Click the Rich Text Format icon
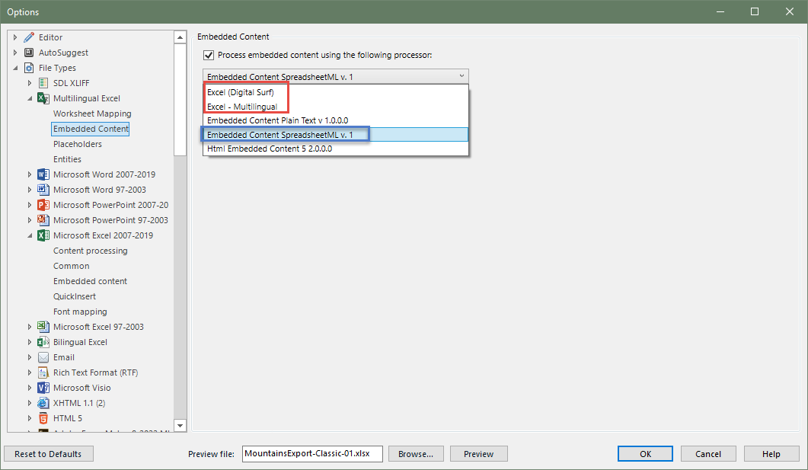 (43, 372)
